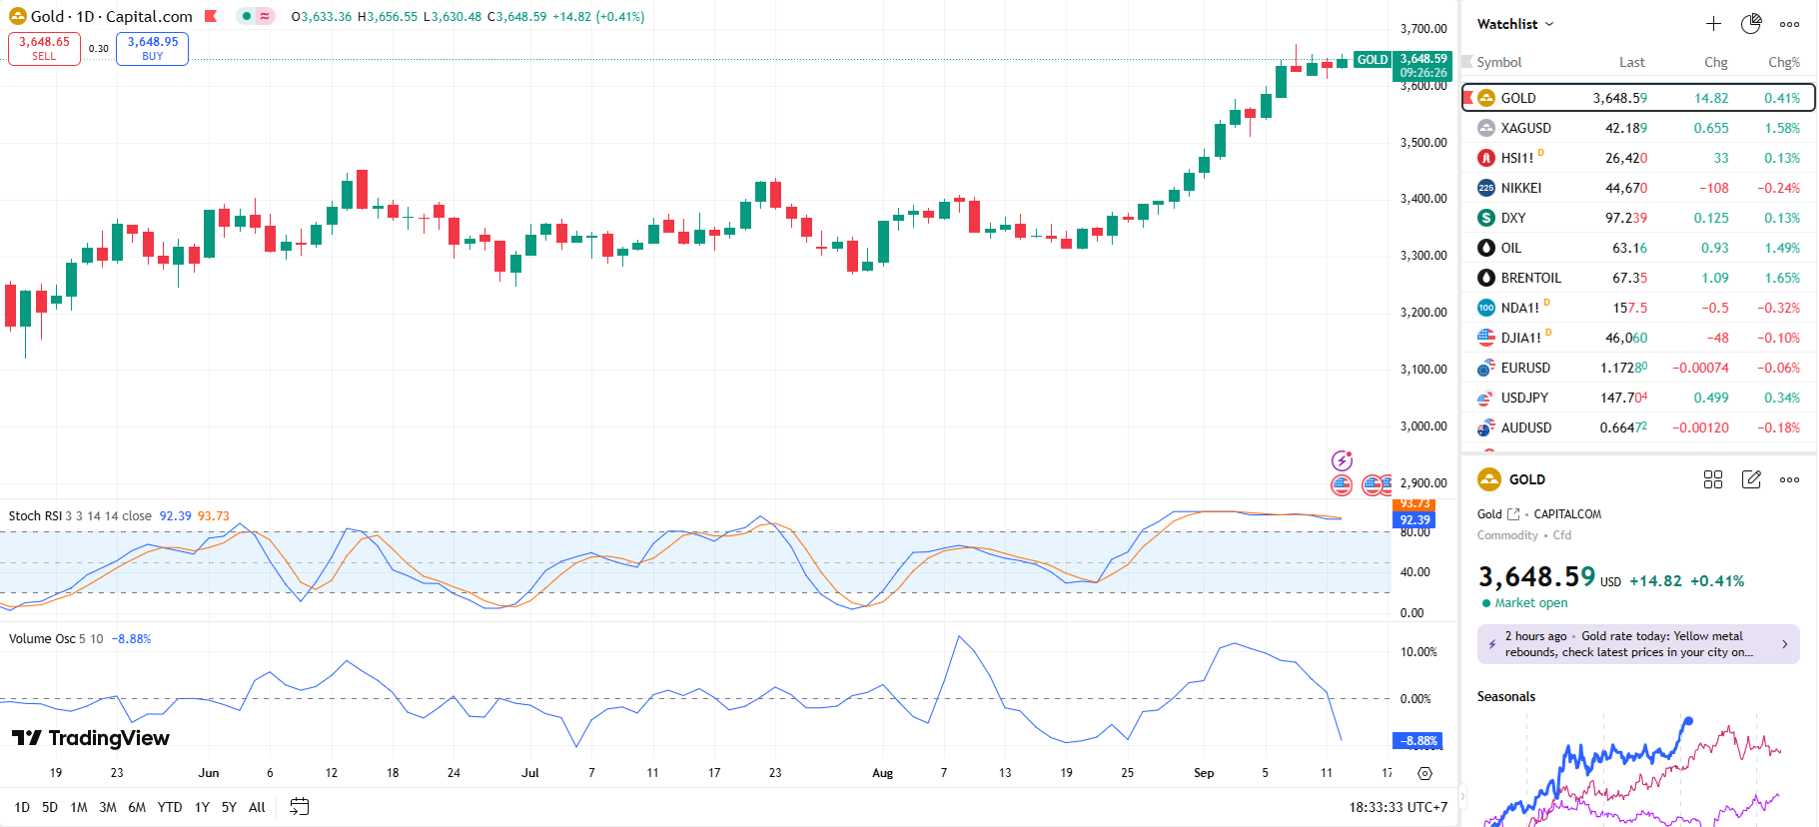Click the note edit icon in GOLD details

[1751, 479]
